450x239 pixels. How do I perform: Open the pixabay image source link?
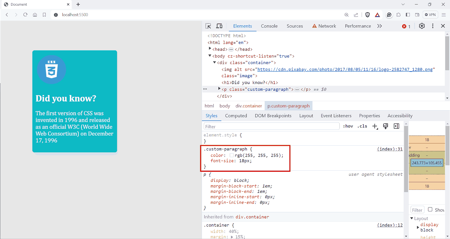click(x=345, y=69)
